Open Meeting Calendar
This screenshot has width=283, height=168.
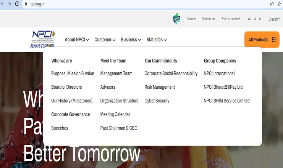coord(115,114)
